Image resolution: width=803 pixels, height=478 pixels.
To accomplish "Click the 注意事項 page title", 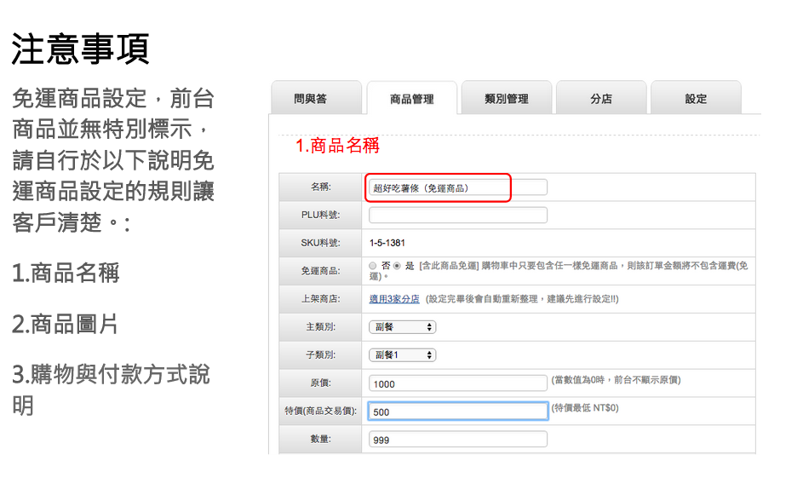I will 81,49.
